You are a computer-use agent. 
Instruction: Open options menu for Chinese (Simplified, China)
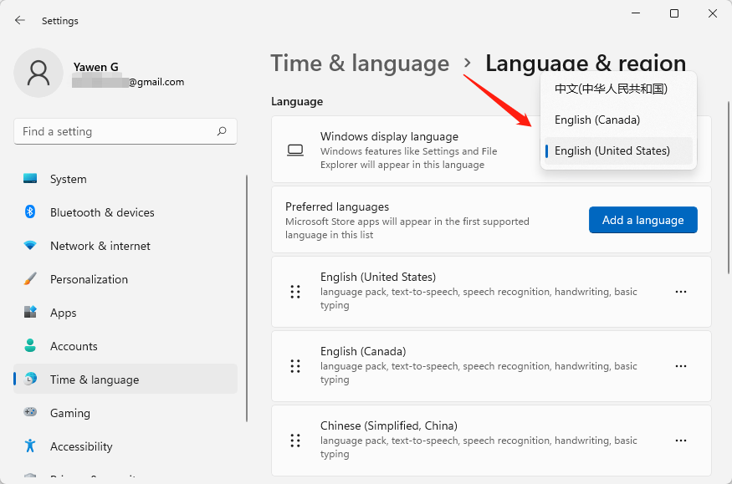coord(681,441)
